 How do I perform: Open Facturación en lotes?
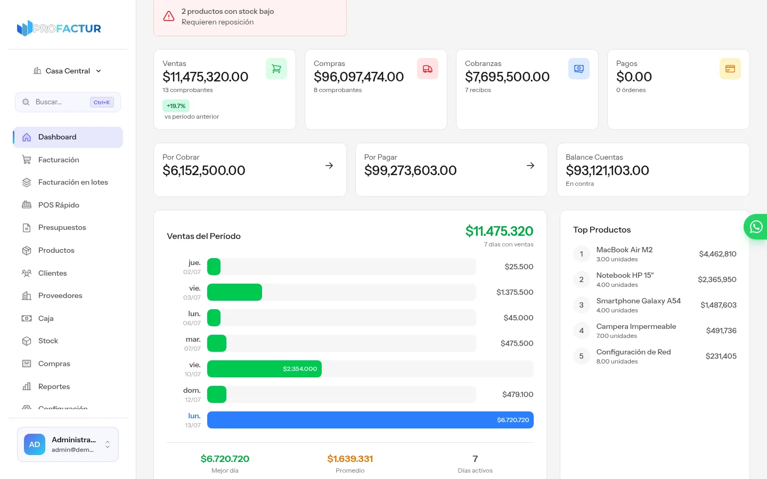68,183
